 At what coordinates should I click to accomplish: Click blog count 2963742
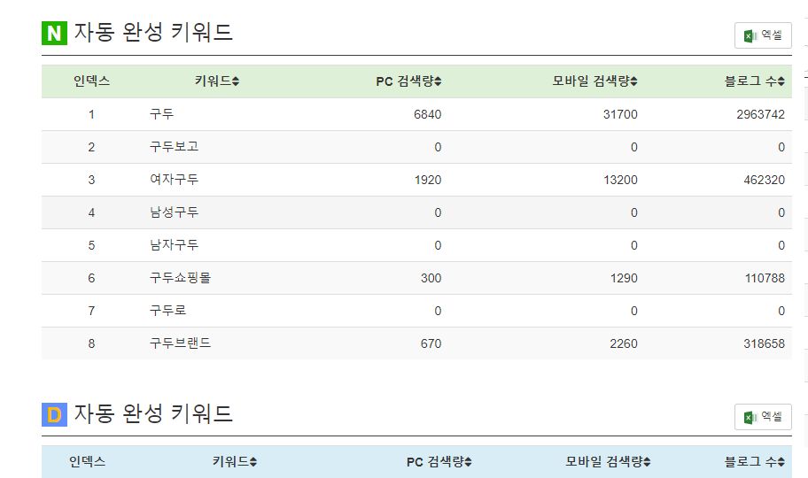coord(760,114)
